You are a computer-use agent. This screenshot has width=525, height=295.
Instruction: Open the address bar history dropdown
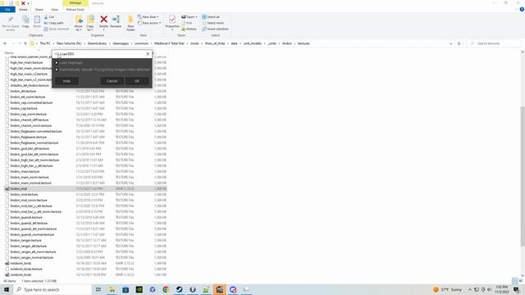point(450,43)
